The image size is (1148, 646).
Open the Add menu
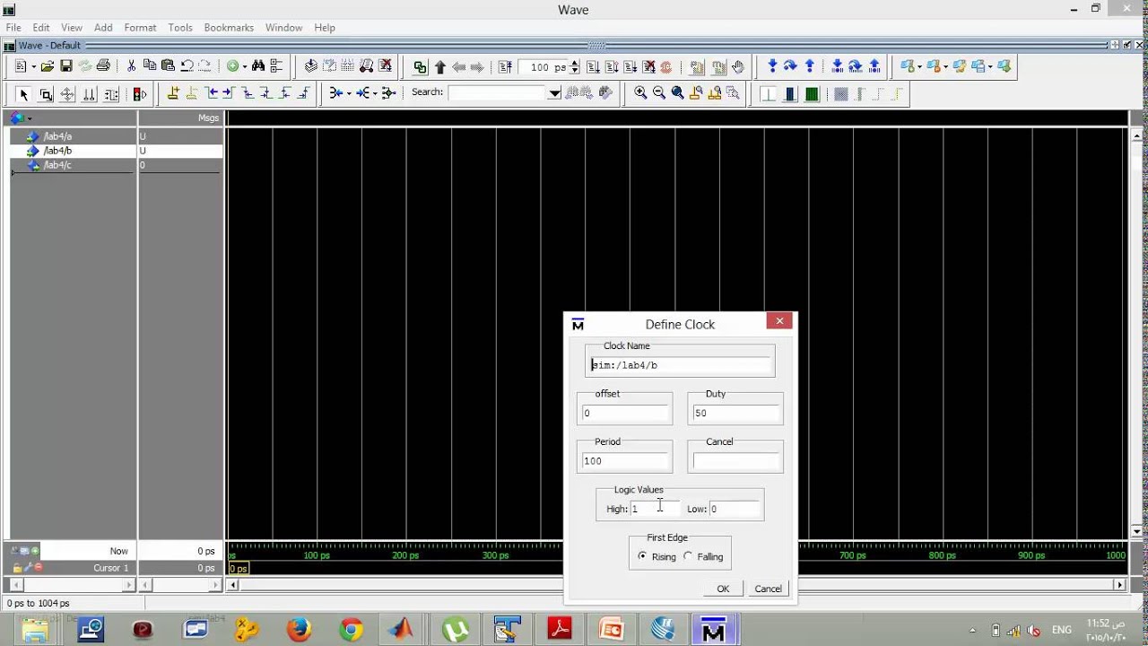(103, 28)
